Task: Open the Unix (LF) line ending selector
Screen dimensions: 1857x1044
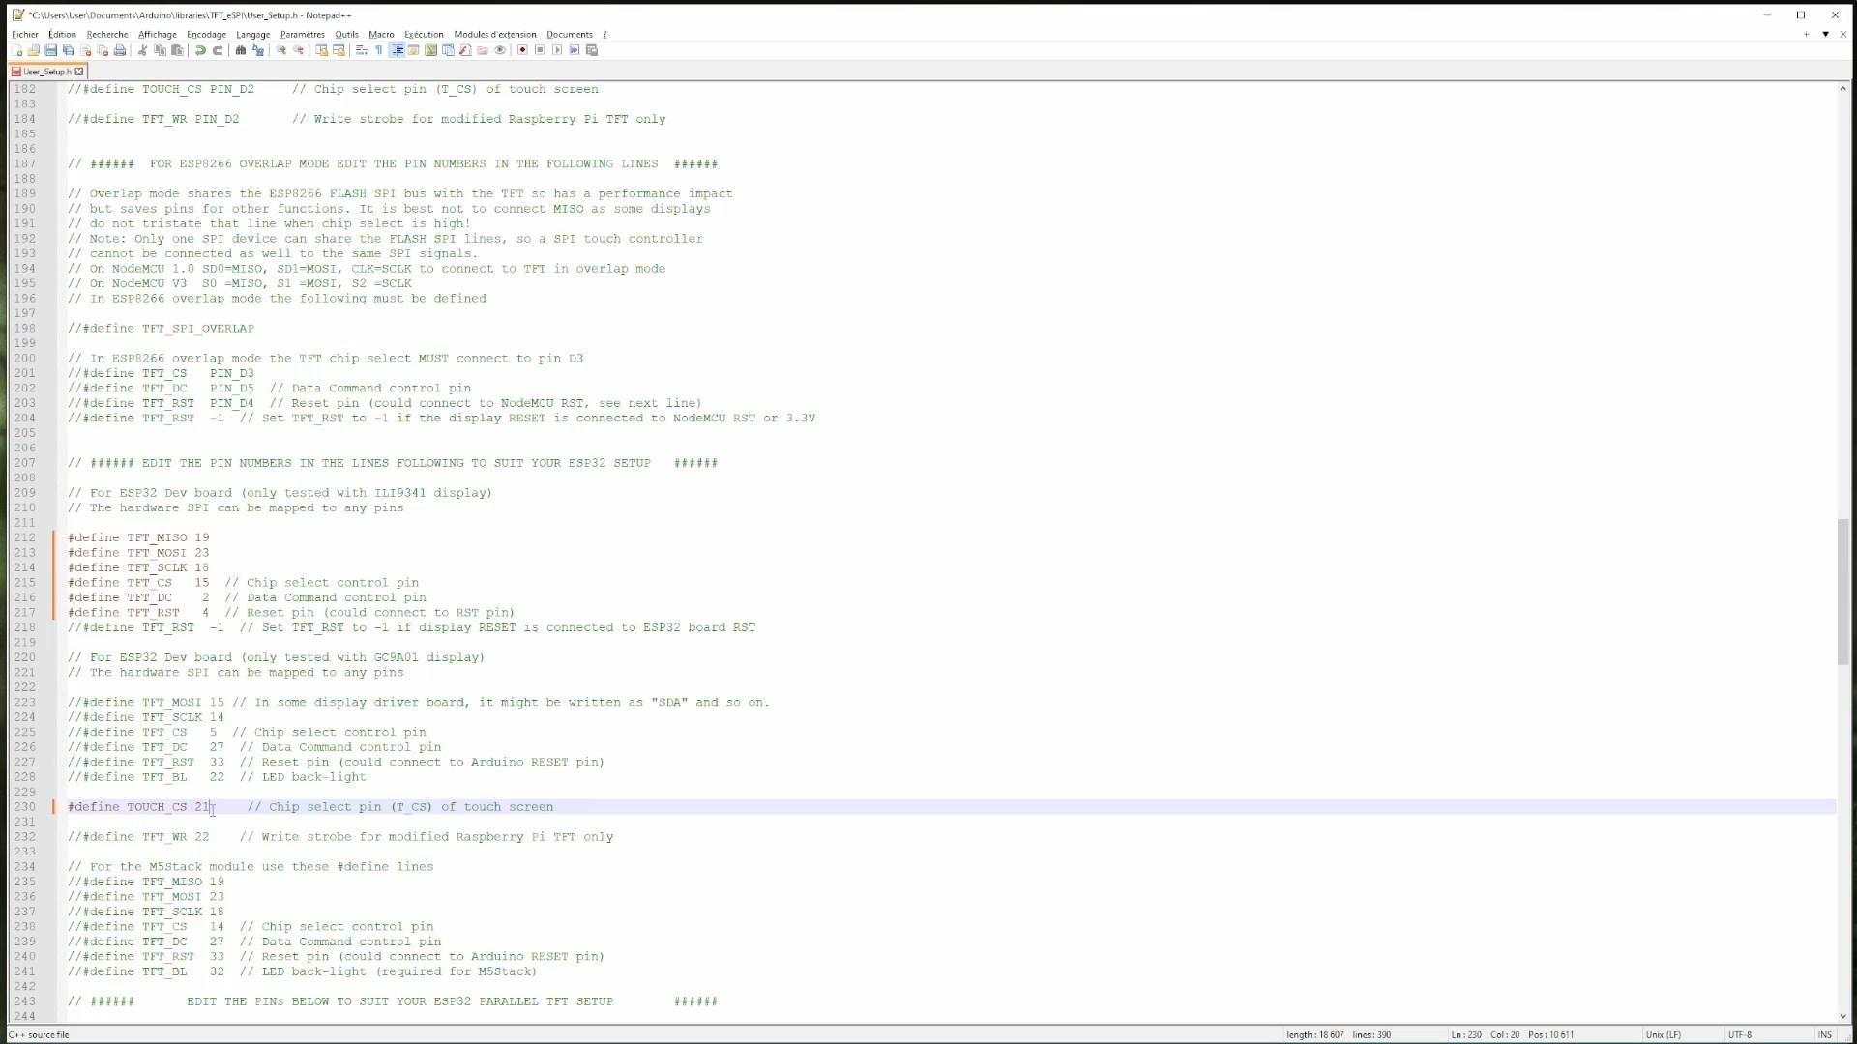Action: pyautogui.click(x=1663, y=1034)
